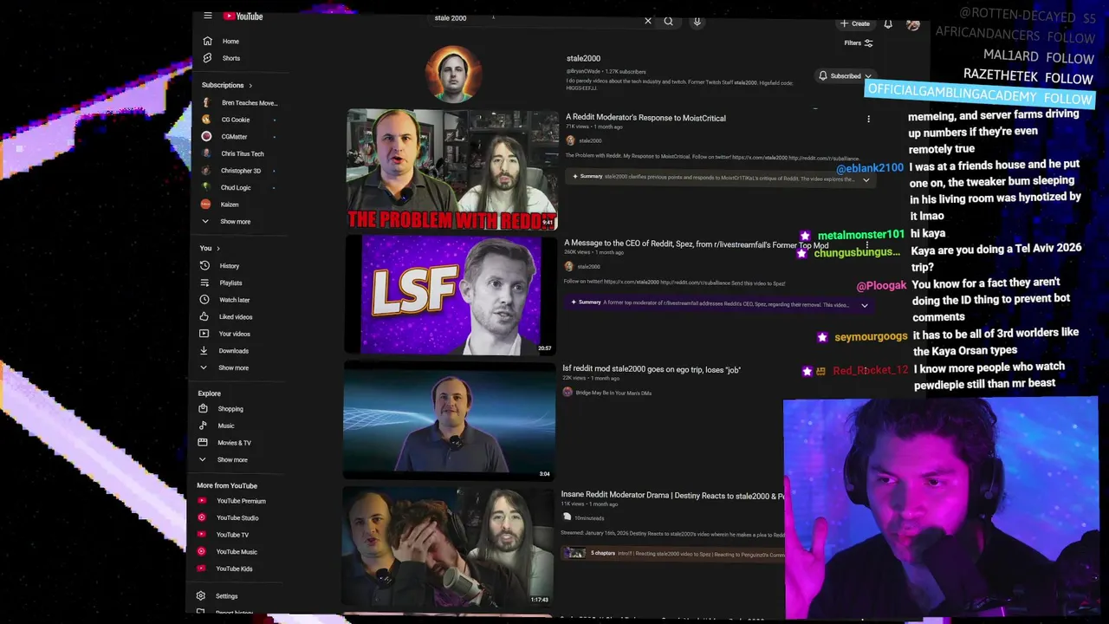Viewport: 1109px width, 624px height.
Task: Expand Summary of MoistCritical response video
Action: (719, 177)
